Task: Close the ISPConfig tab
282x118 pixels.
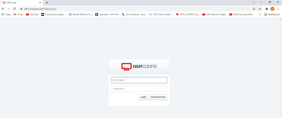Action: coord(40,3)
